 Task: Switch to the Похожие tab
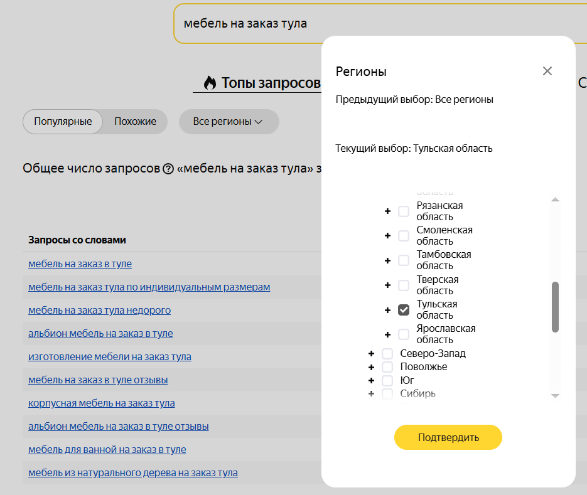coord(135,122)
